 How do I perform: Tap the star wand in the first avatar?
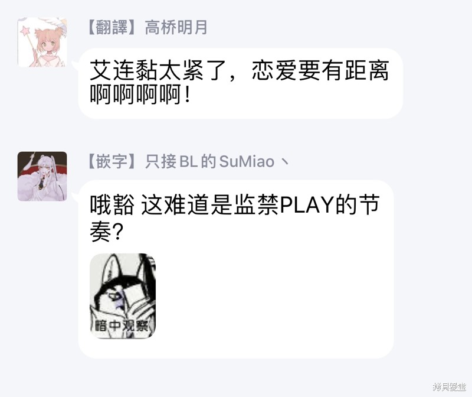(28, 36)
